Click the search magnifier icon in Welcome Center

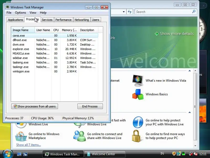[x=194, y=12]
